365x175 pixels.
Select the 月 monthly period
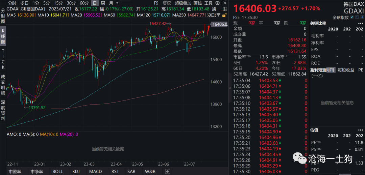point(111,3)
